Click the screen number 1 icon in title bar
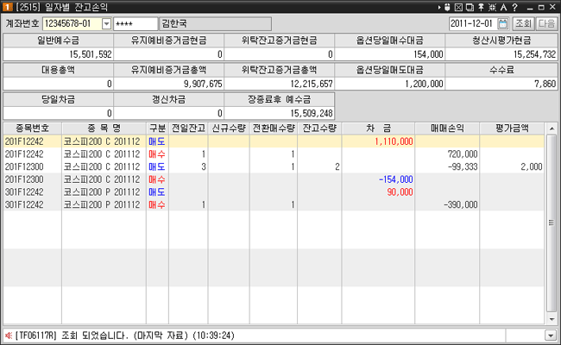 (x=8, y=7)
